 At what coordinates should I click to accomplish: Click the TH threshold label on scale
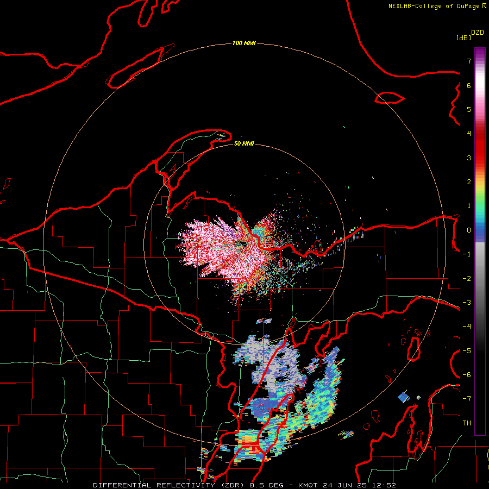[x=467, y=423]
